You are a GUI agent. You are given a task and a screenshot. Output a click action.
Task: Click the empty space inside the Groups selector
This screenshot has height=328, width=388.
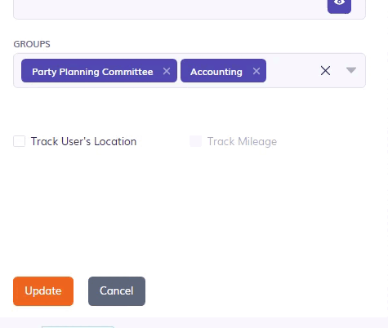(292, 71)
